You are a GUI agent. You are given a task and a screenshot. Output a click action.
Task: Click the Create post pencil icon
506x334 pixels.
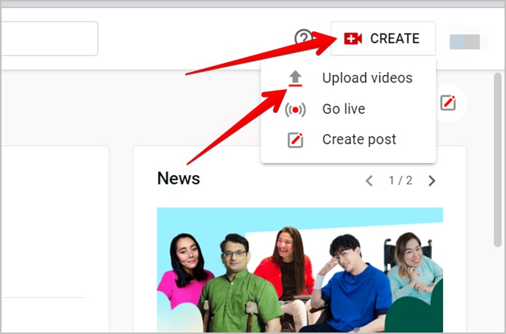(x=295, y=140)
